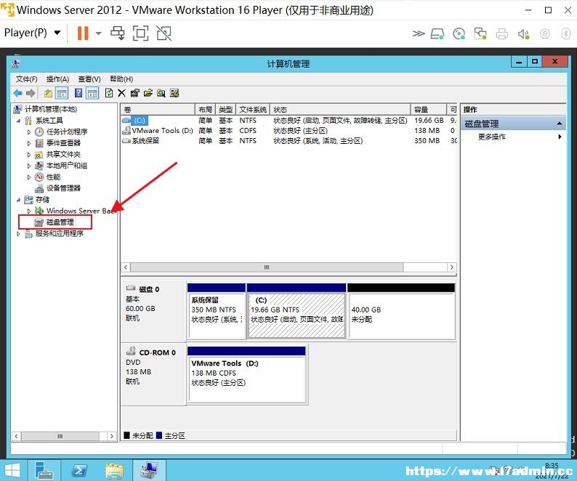Click the hard disk device icon
The height and width of the screenshot is (481, 577).
(437, 34)
